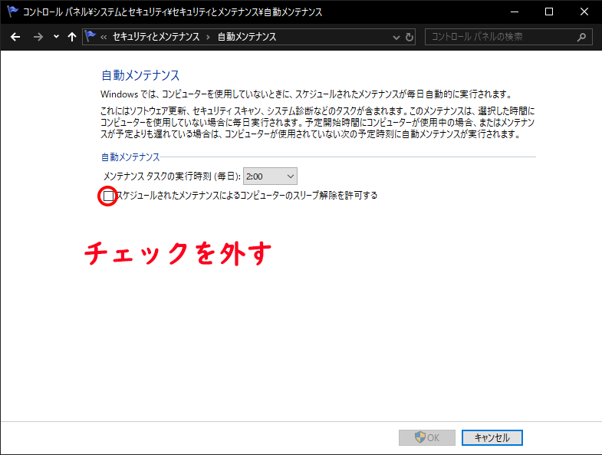This screenshot has height=455, width=602.
Task: Open window system menu via title flag icon
Action: click(x=12, y=12)
